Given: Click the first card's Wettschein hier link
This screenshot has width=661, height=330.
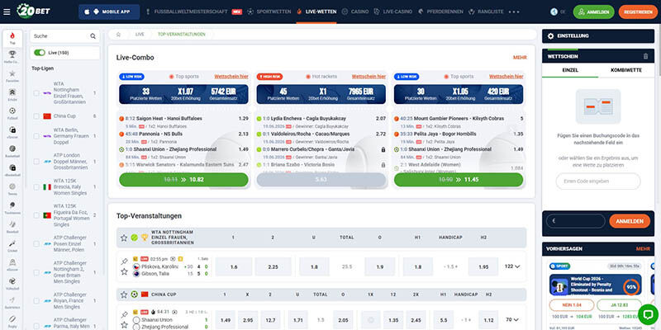Looking at the screenshot, I should coord(231,77).
